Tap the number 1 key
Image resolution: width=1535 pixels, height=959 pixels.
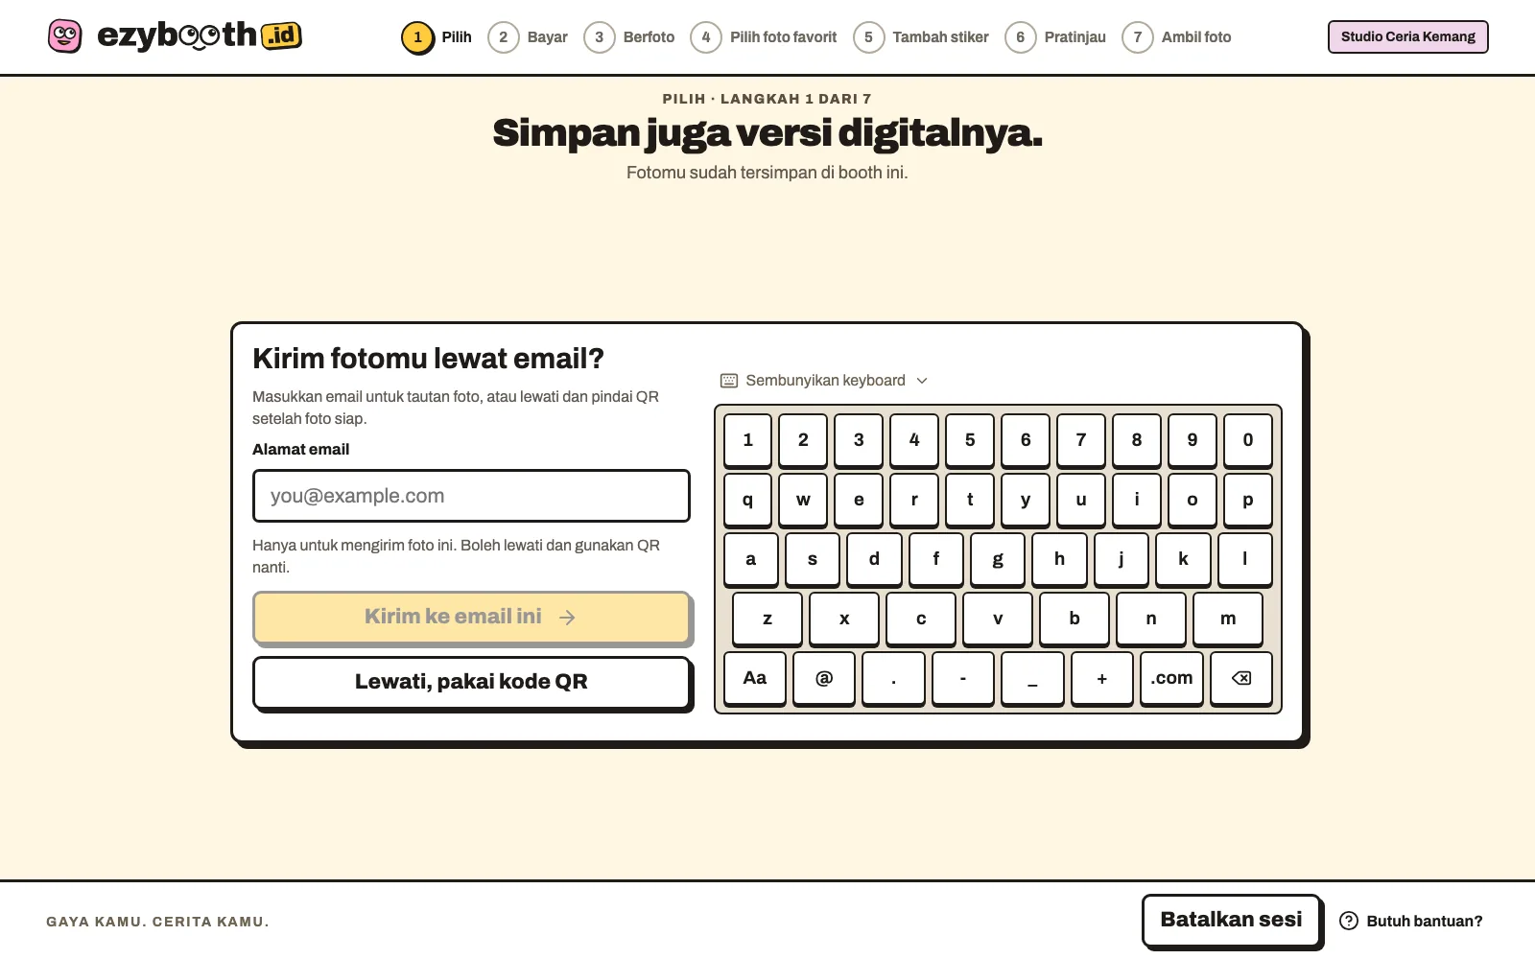tap(748, 440)
